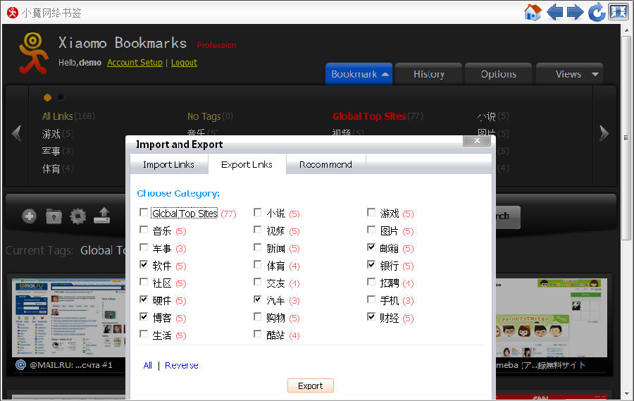
Task: Click the locked folder icon
Action: (54, 216)
